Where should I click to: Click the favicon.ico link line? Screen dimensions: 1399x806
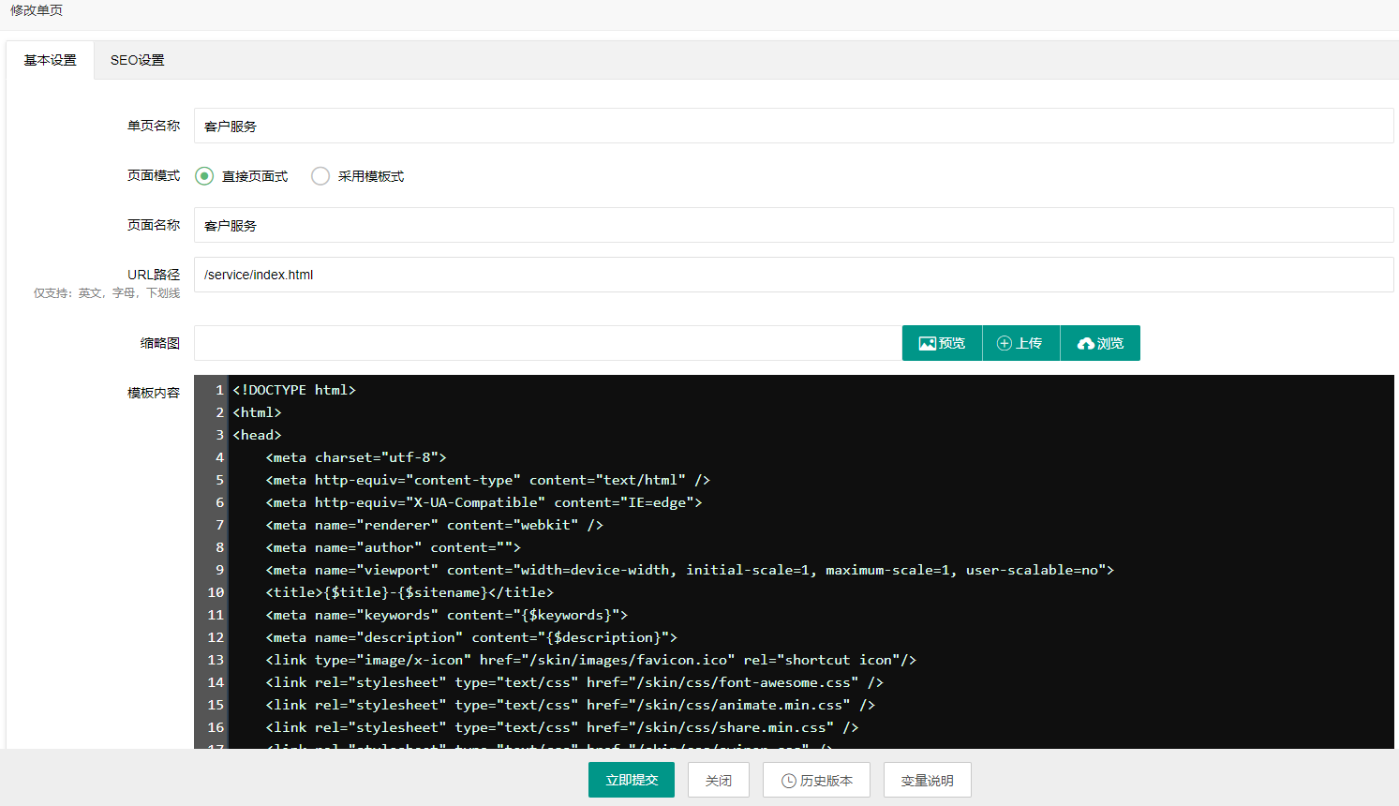[591, 660]
